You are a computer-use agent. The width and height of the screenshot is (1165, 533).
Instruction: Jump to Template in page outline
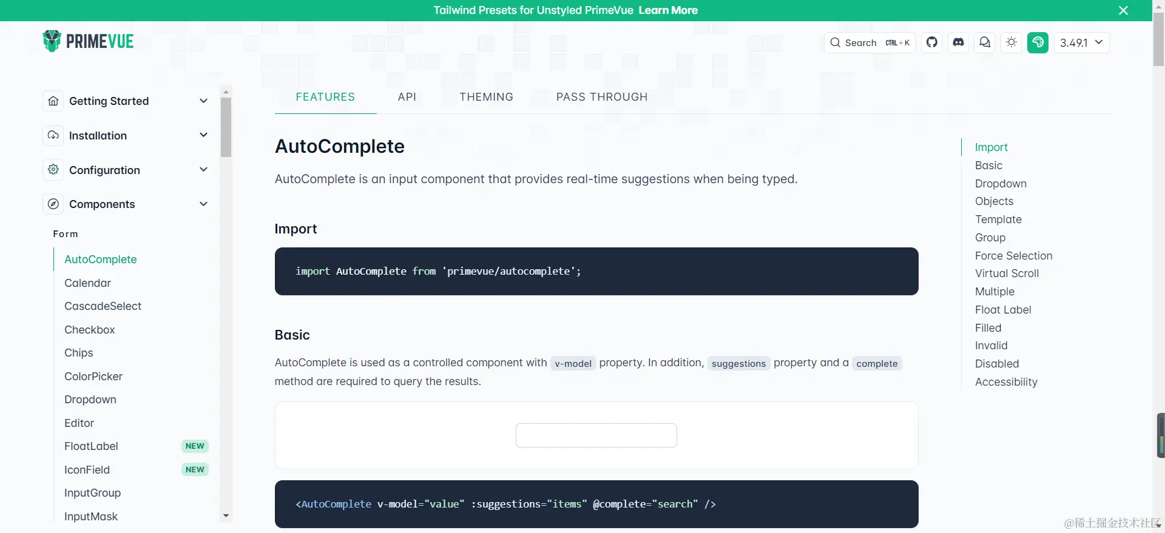point(999,220)
